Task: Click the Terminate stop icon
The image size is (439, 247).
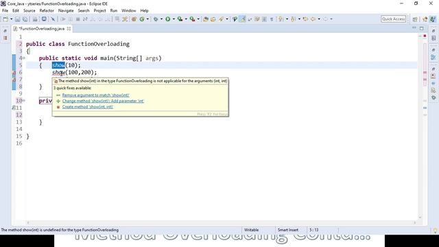Action: point(78,19)
